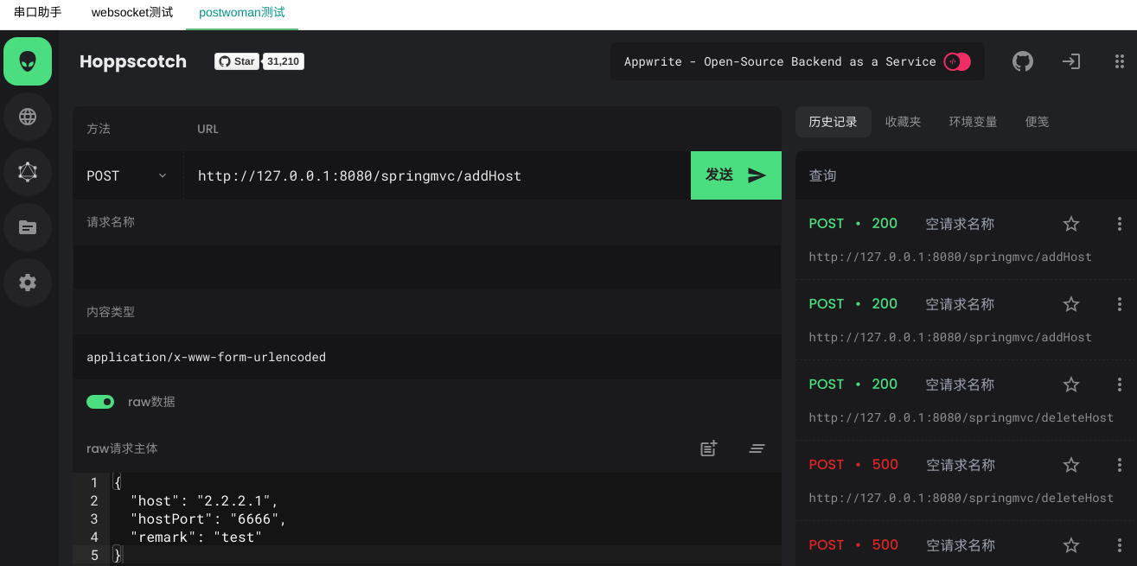Switch to 收藏夹 tab
The image size is (1137, 566).
click(x=904, y=122)
